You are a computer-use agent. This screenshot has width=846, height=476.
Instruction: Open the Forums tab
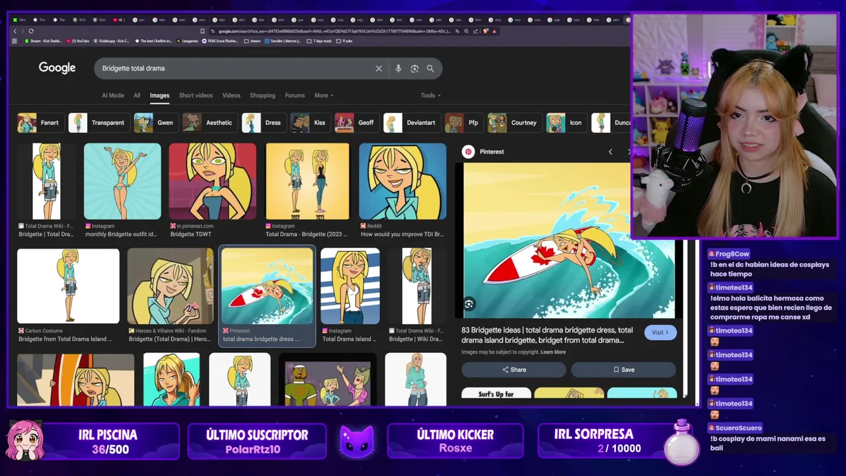pos(295,95)
